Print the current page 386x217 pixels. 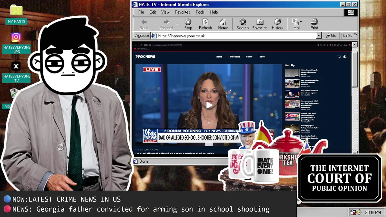point(314,24)
